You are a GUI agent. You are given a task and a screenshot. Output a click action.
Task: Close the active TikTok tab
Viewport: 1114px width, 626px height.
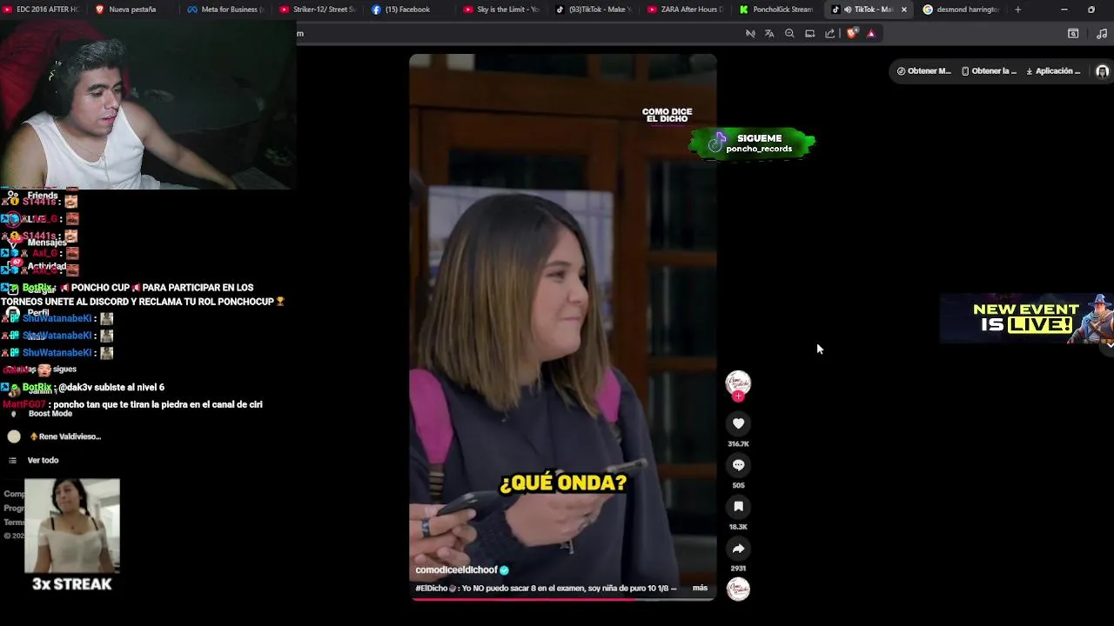[903, 10]
